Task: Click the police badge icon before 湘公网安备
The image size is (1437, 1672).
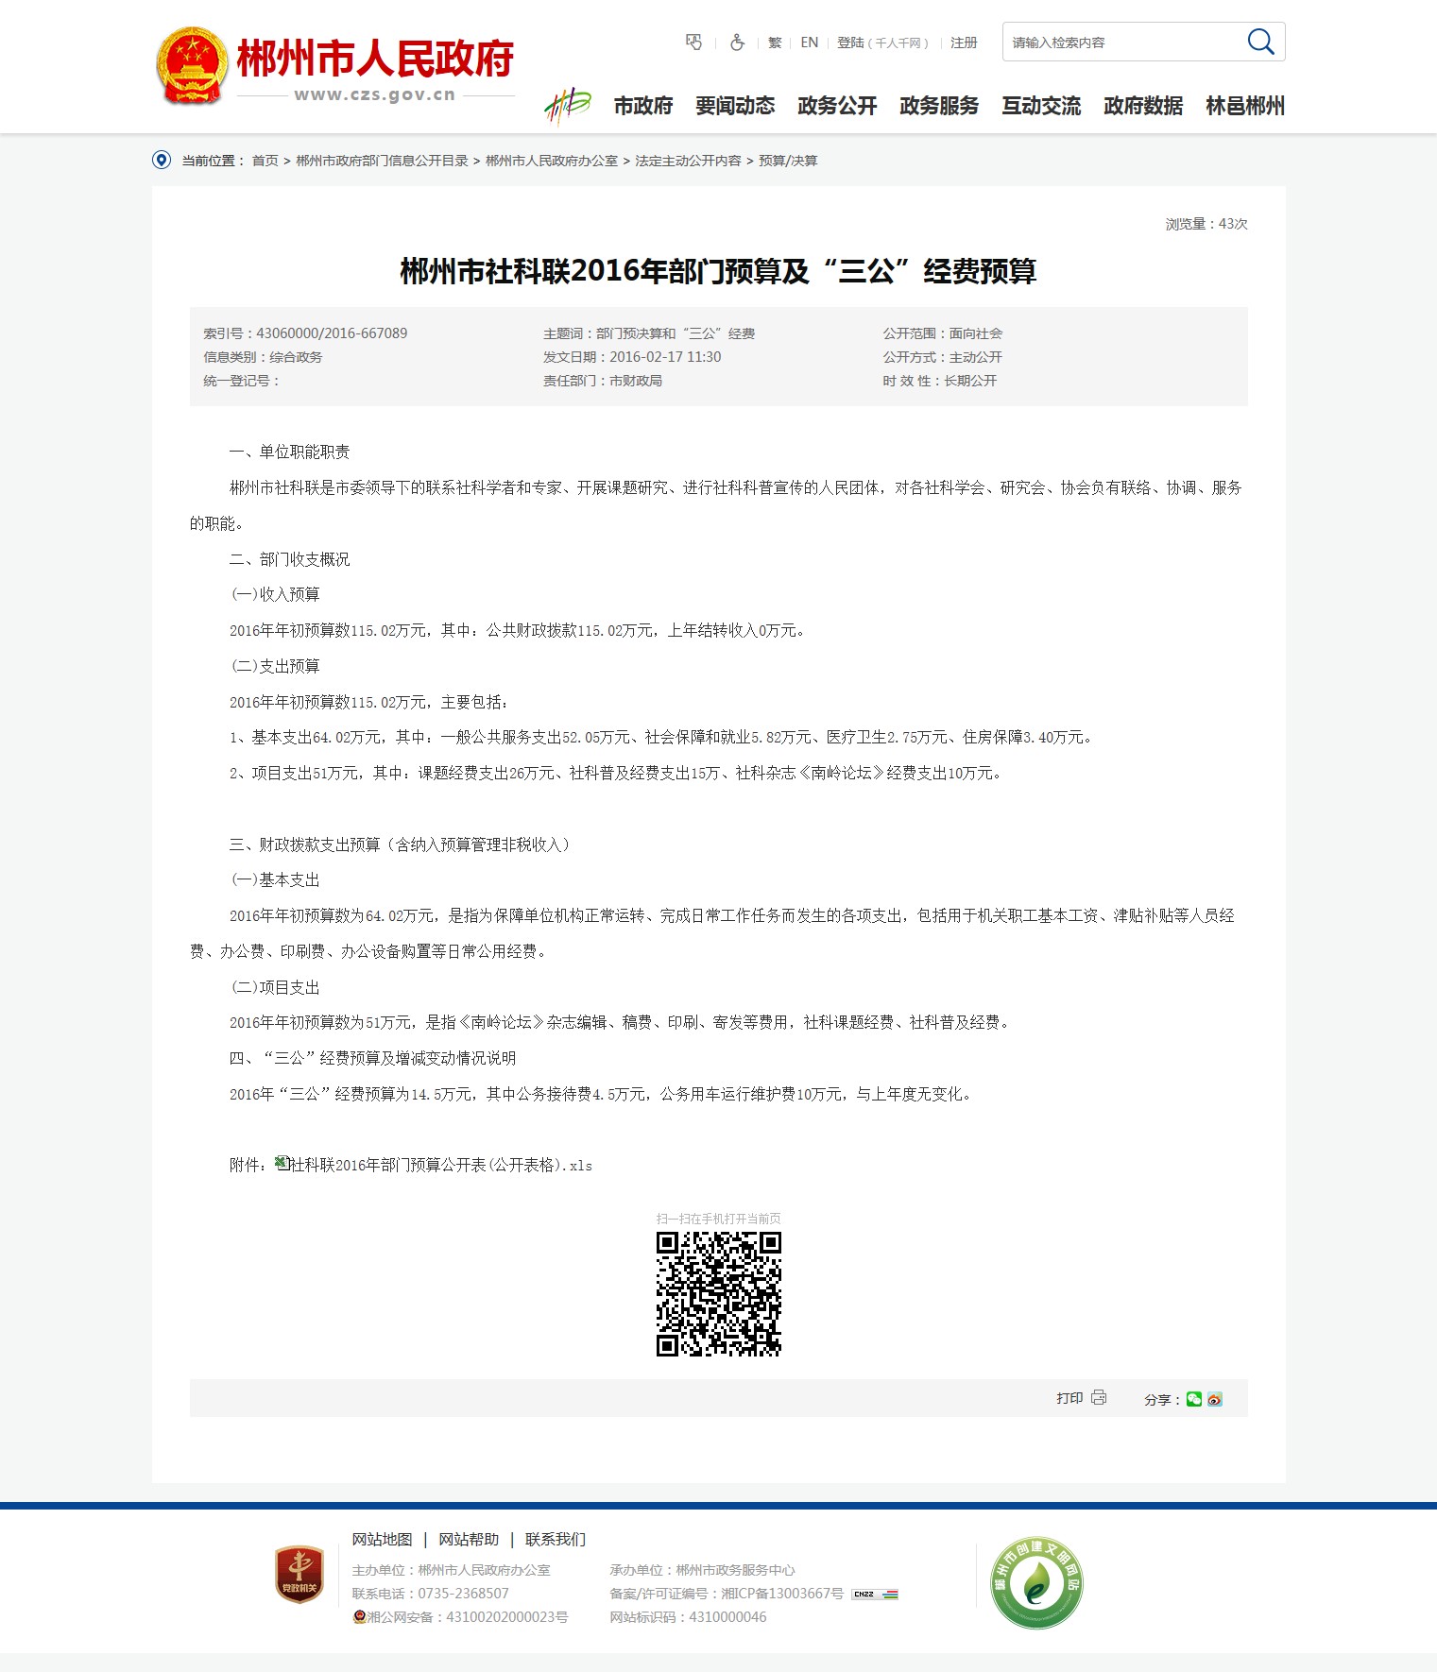Action: click(359, 1616)
